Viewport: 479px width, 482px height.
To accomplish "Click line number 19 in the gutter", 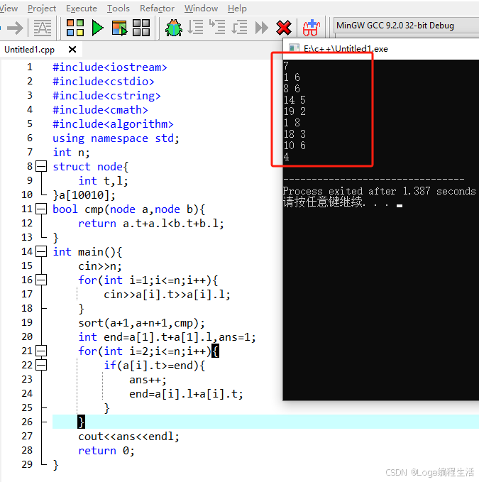I will coord(27,322).
